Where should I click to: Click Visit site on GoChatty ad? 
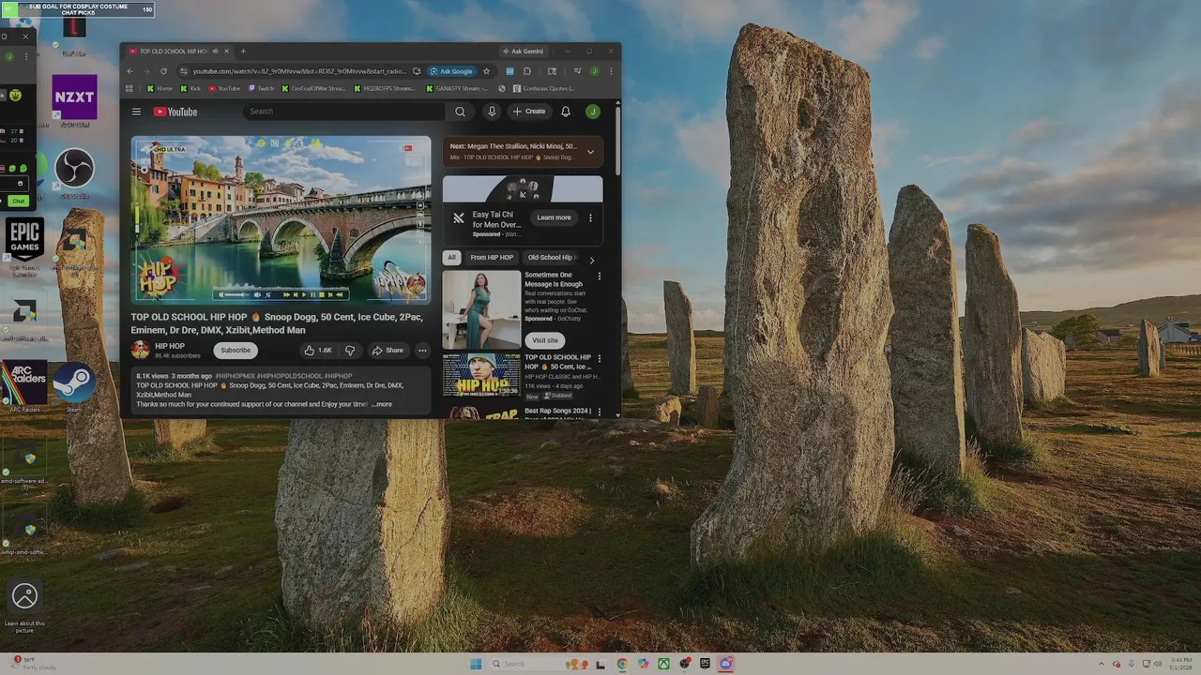545,340
